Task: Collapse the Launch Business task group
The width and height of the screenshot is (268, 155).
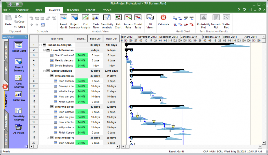Action: (x=45, y=50)
